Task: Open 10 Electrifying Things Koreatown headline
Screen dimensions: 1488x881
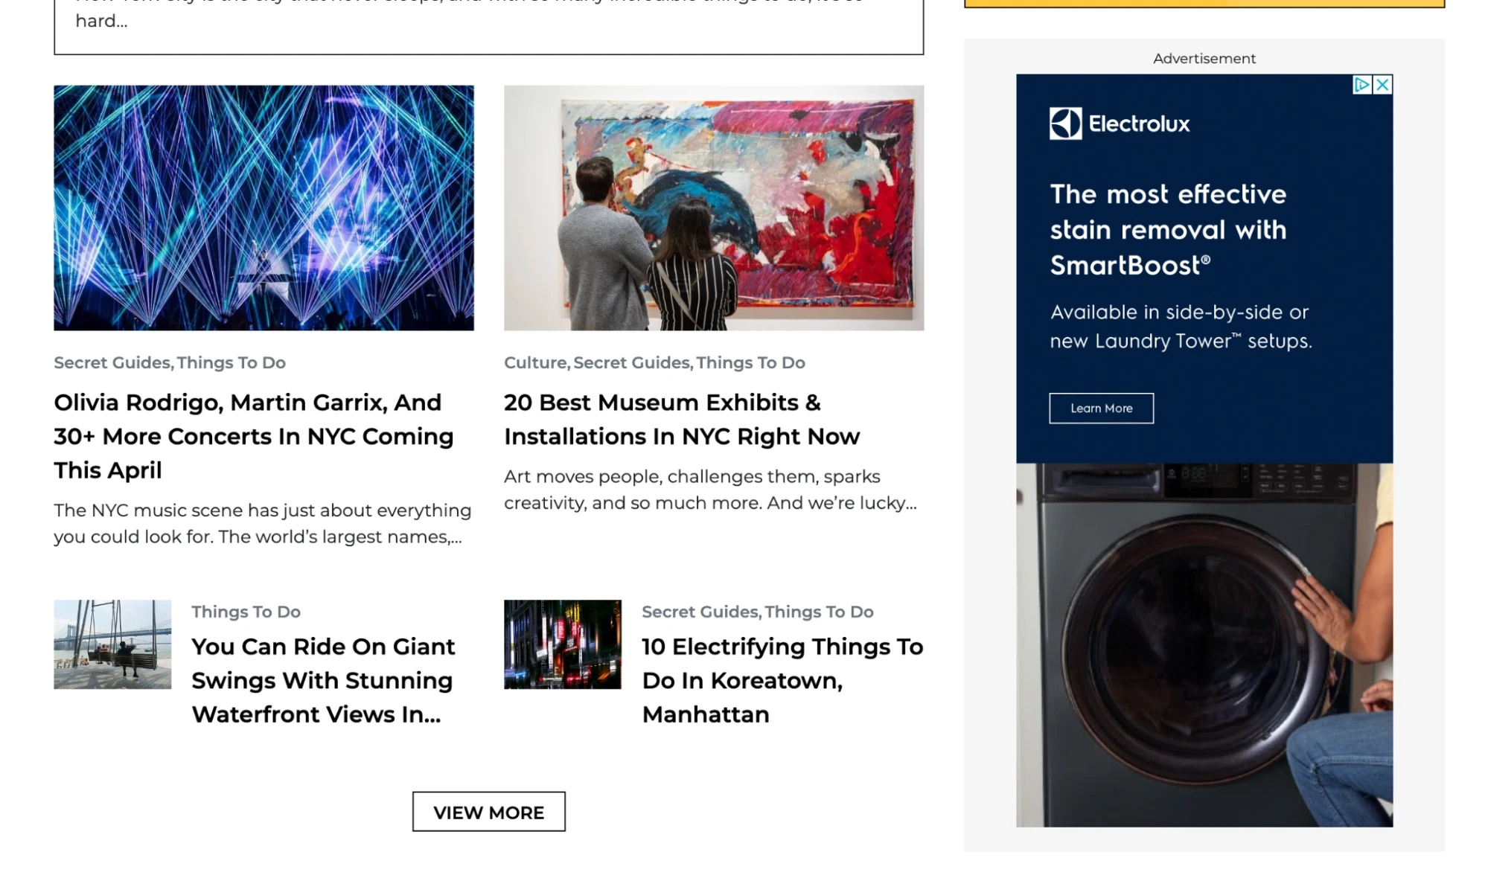Action: coord(782,680)
